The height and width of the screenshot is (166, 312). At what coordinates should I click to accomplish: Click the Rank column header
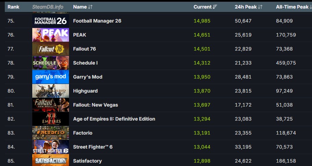(x=13, y=7)
